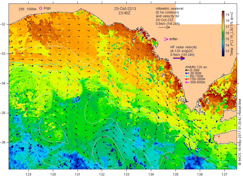Click the magenta 300-600m ANMN arrow symbol
243x178 pixels.
pos(187,82)
